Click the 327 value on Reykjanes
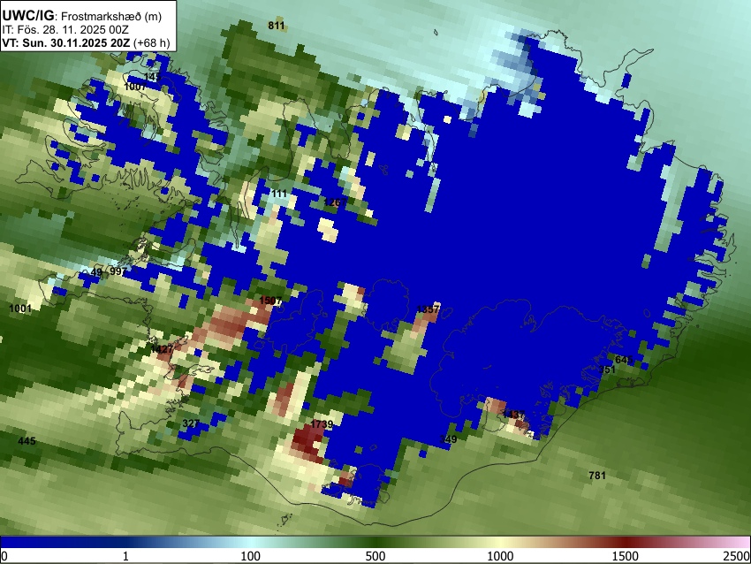Viewport: 751px width, 564px height. click(x=191, y=423)
